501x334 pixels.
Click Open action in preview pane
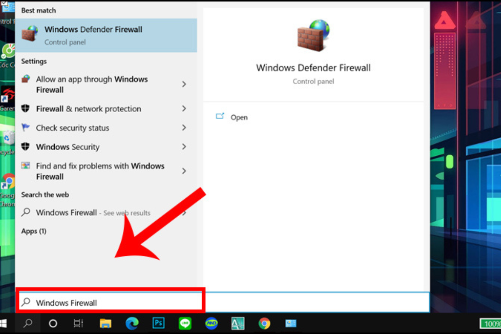[x=239, y=118]
